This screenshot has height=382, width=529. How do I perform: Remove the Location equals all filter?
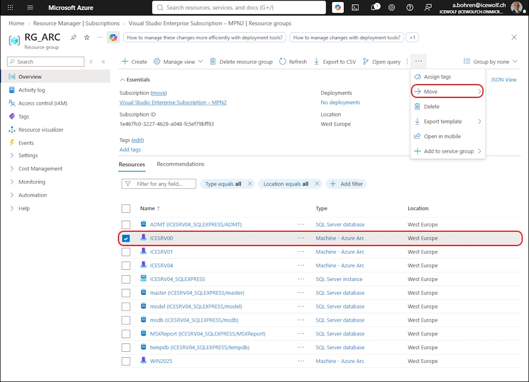(x=317, y=184)
